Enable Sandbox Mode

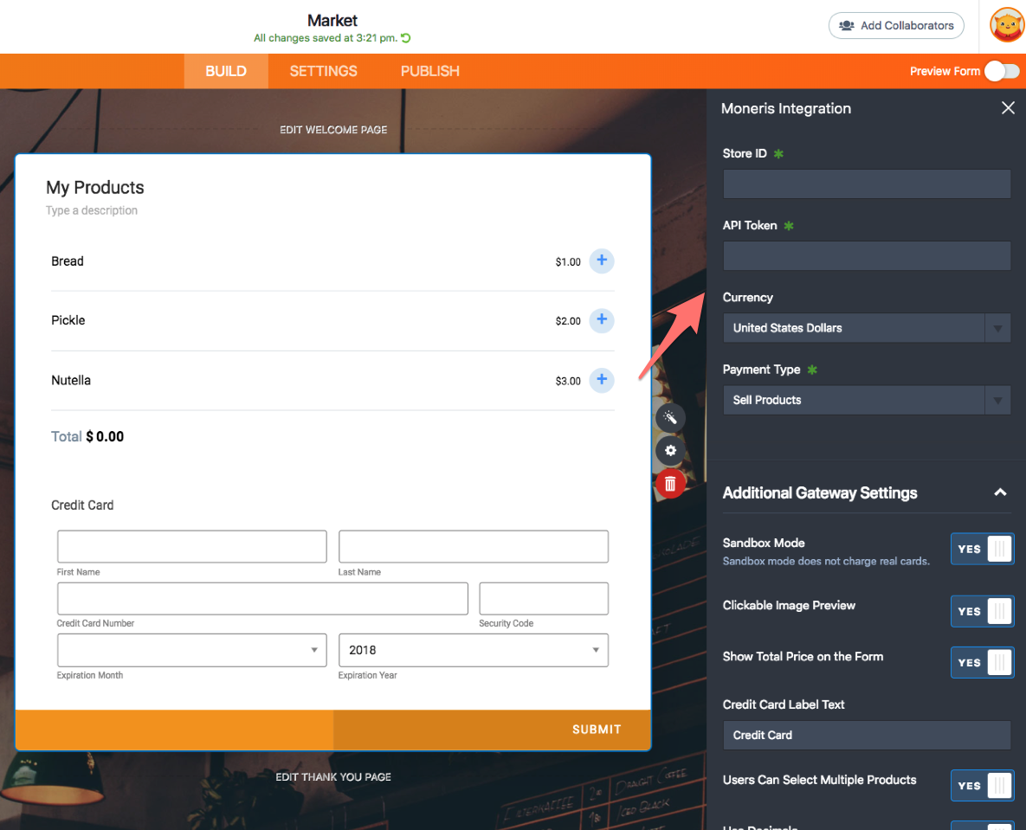coord(982,549)
